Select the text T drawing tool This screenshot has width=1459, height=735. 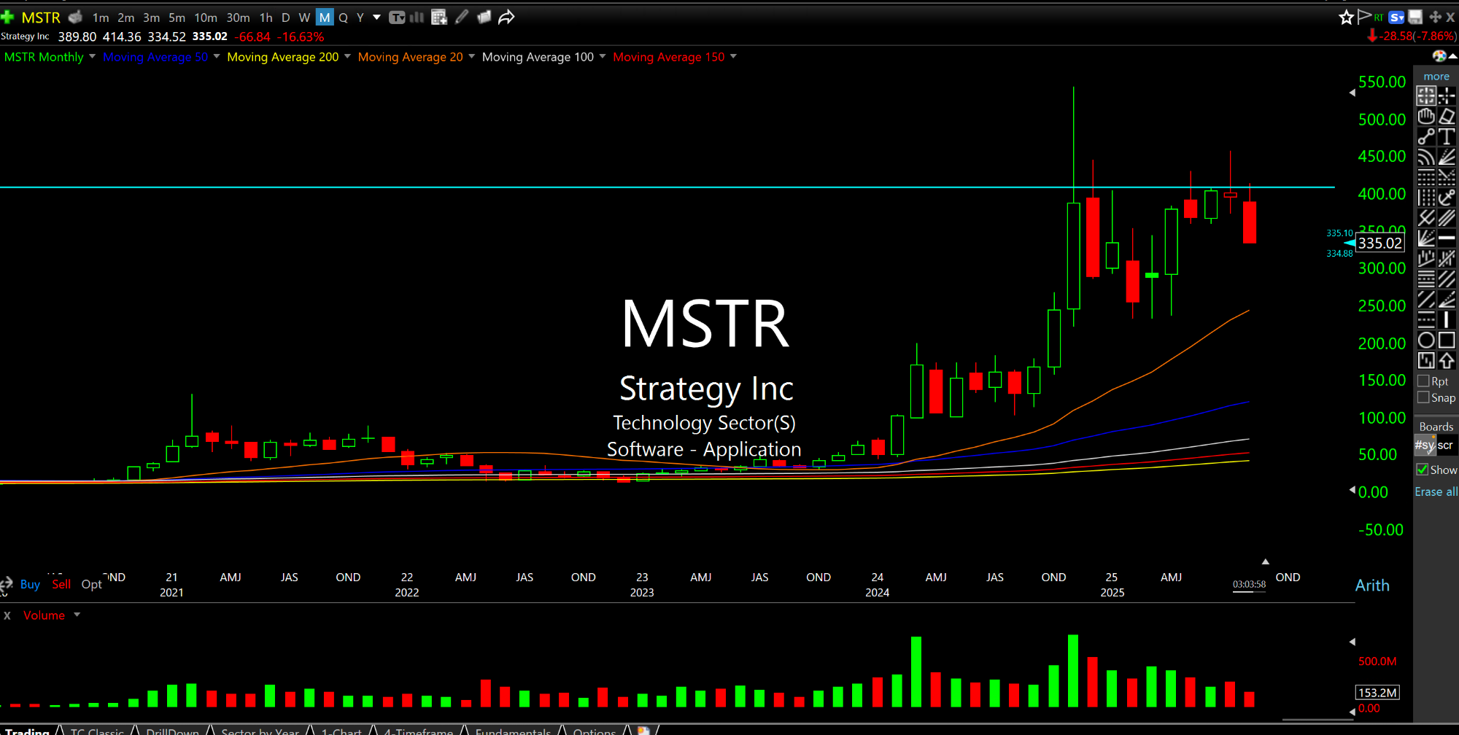[x=1447, y=136]
